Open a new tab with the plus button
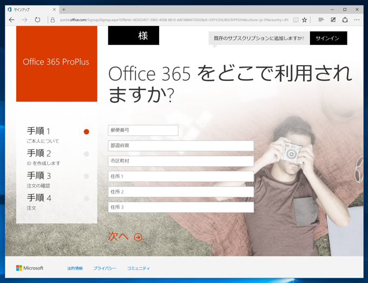368x283 pixels. coord(64,10)
